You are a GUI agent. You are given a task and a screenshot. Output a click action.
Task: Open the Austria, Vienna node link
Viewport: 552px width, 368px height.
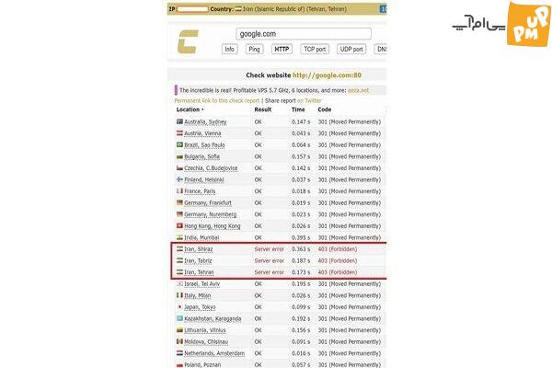click(x=202, y=133)
